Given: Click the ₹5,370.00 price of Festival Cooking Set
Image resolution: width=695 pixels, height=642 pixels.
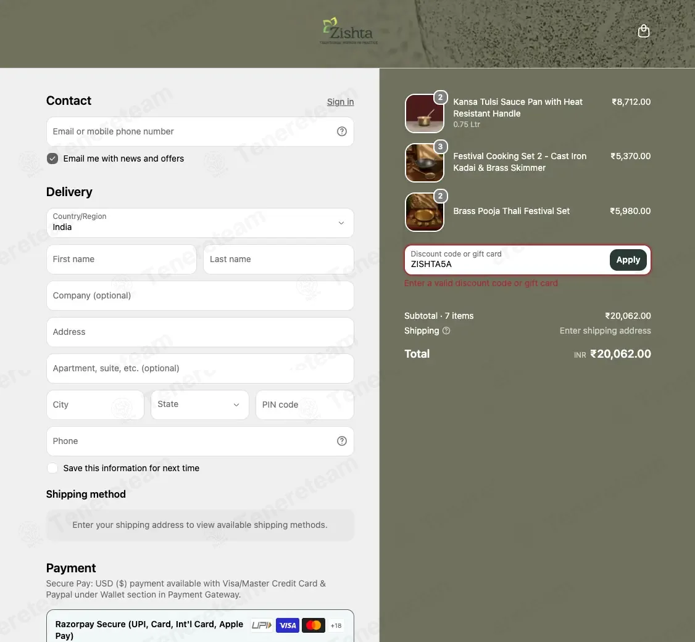Looking at the screenshot, I should 630,156.
